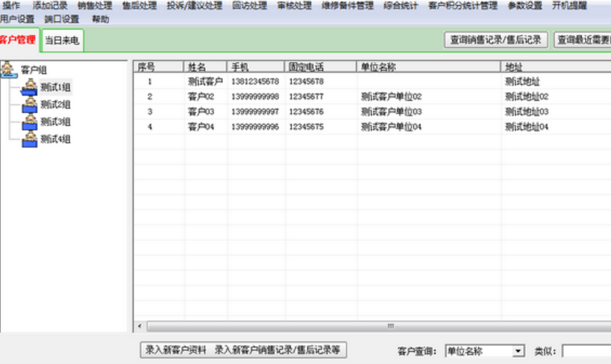The width and height of the screenshot is (611, 364).
Task: Click address cell 测试地址 in row 1
Action: (523, 82)
